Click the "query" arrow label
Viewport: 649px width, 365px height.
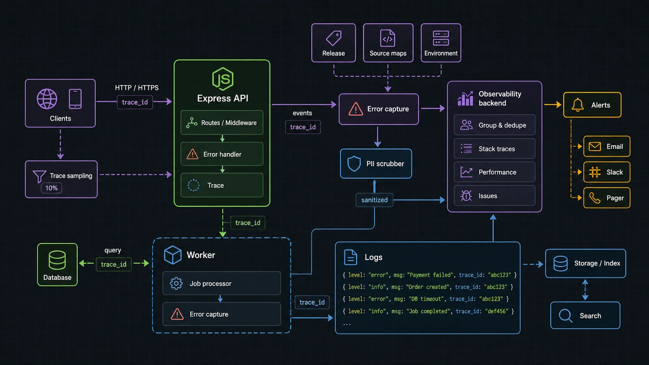[113, 250]
